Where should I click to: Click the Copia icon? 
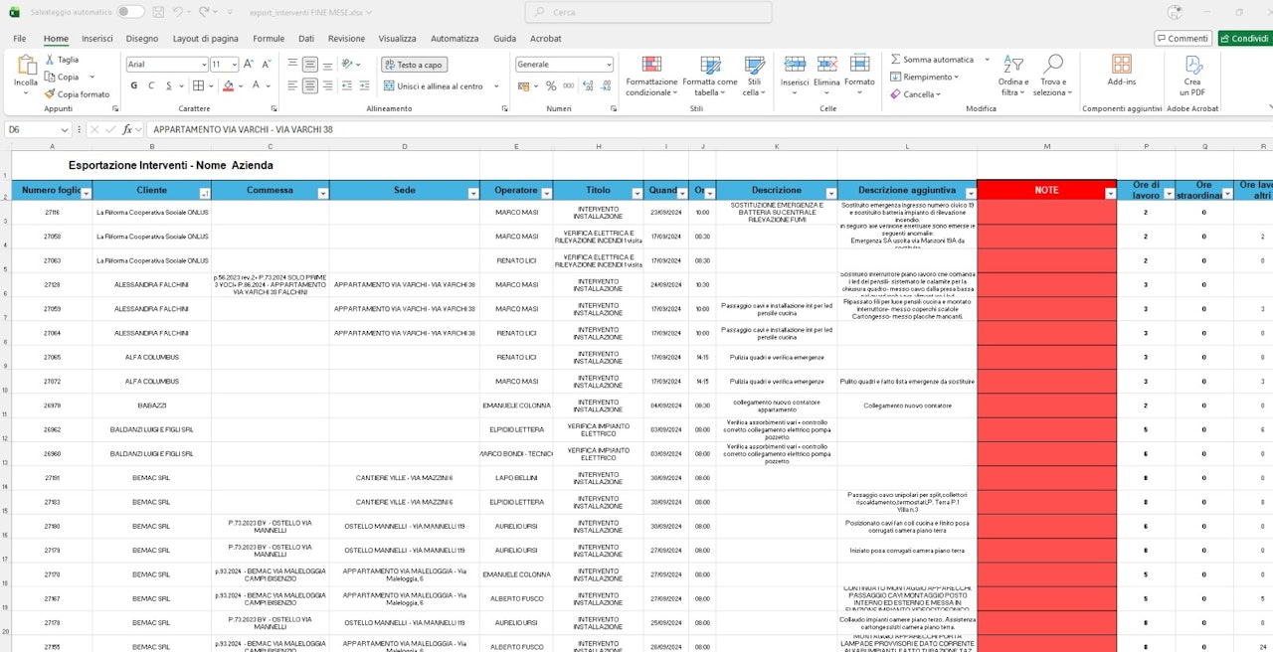pyautogui.click(x=50, y=77)
